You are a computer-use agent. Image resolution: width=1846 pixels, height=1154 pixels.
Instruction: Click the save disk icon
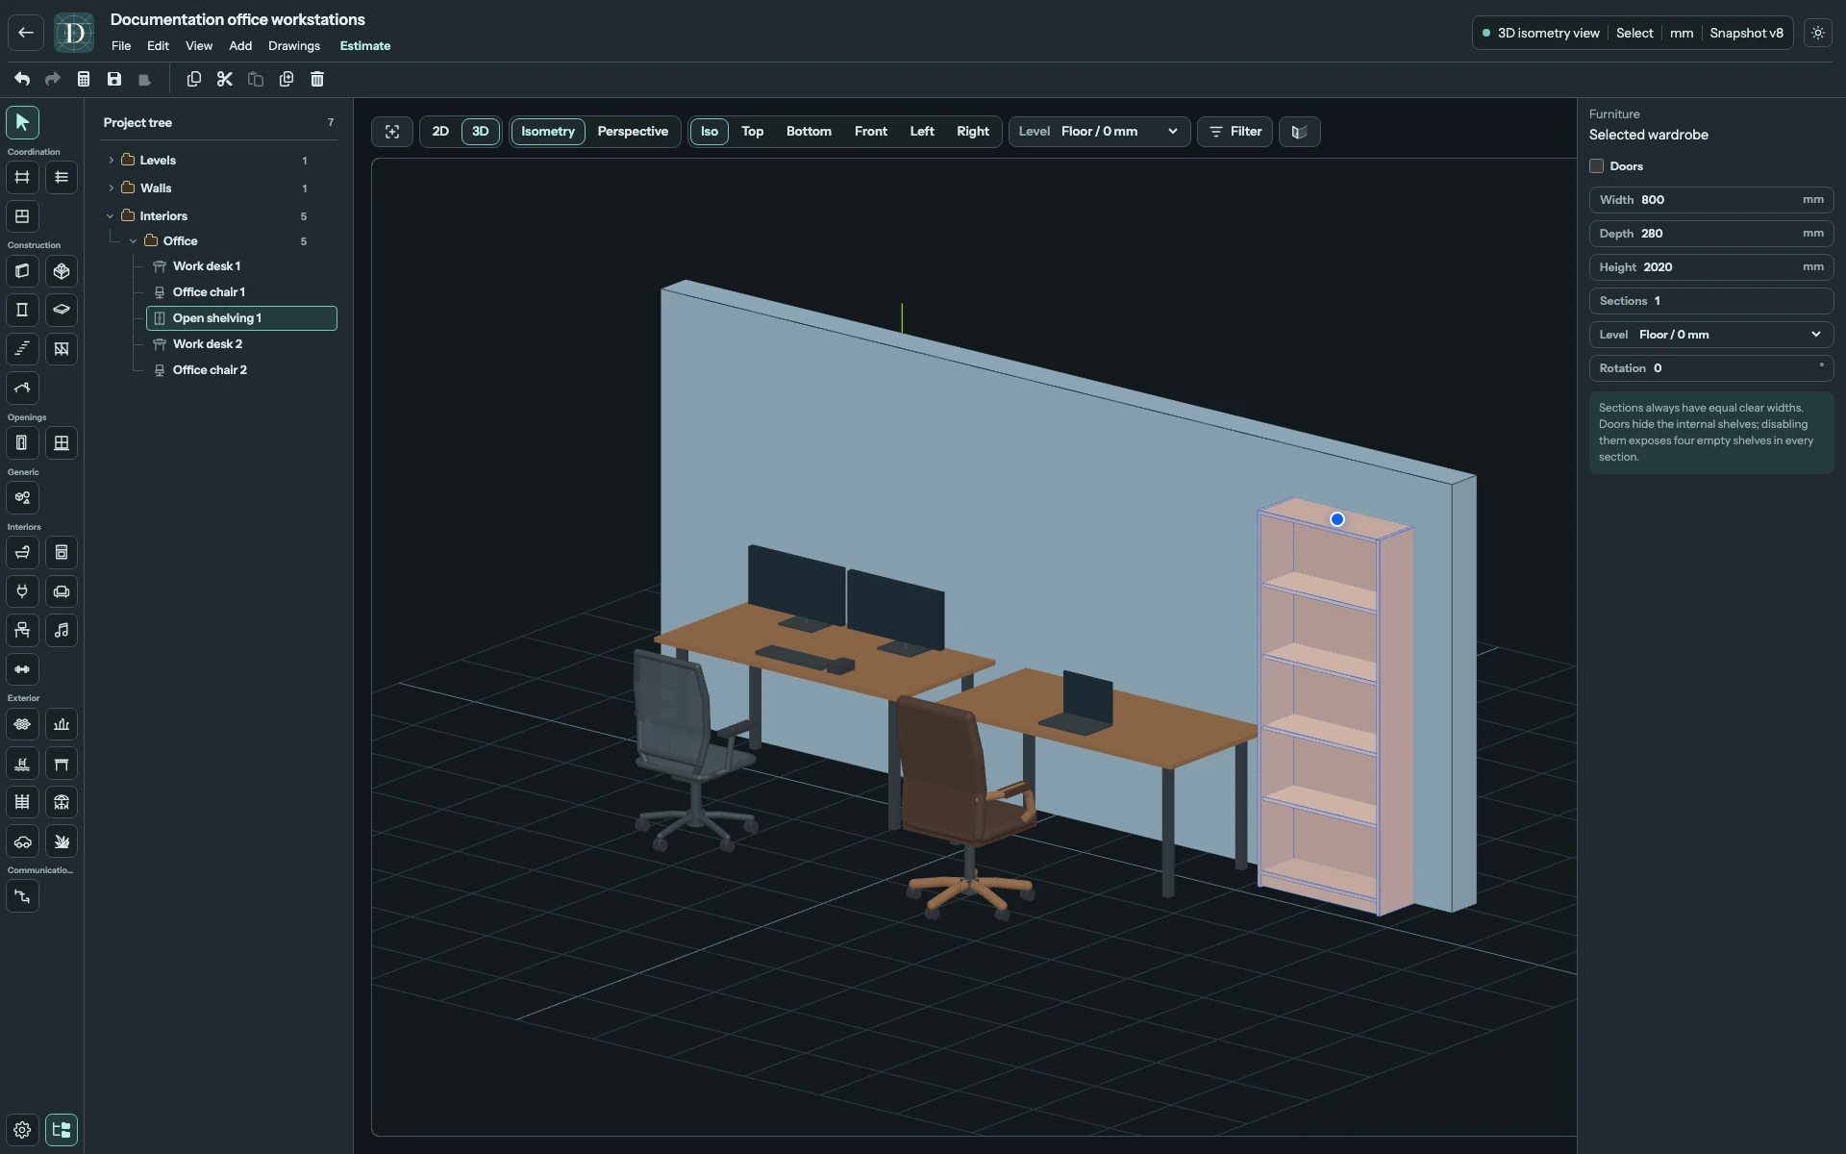[114, 79]
